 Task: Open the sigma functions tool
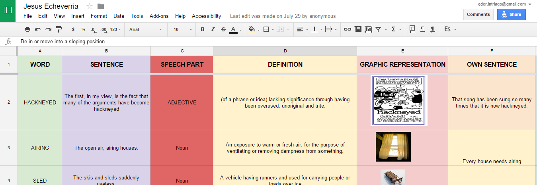pos(393,29)
